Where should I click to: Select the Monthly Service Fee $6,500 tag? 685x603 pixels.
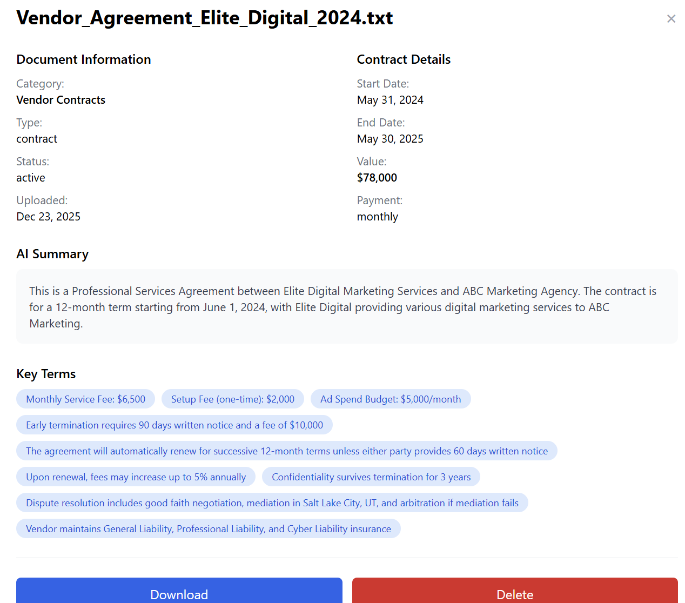pos(85,399)
